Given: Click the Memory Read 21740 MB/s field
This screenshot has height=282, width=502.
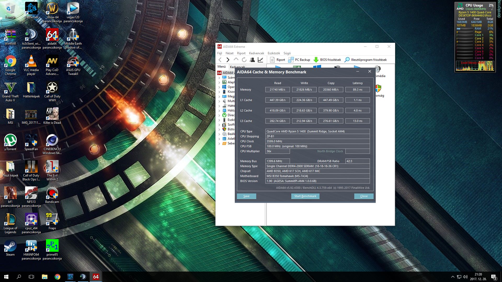Looking at the screenshot, I should [277, 90].
